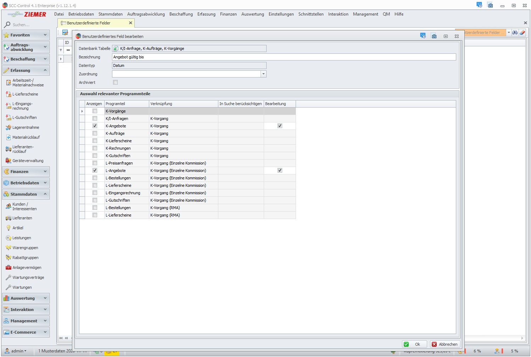Uncheck Anzeigen for K-Angebote row
The image size is (531, 357).
(x=95, y=126)
